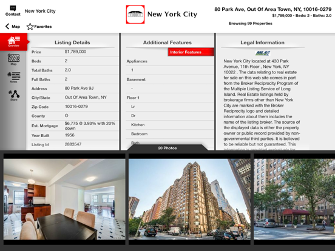This screenshot has width=335, height=251.
Task: Click the County value O
Action: pyautogui.click(x=66, y=115)
